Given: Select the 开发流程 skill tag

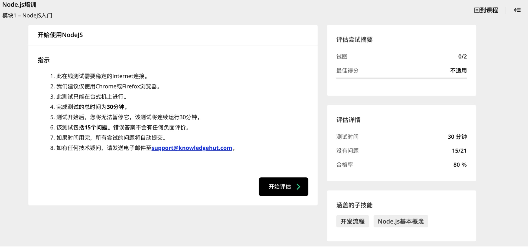Looking at the screenshot, I should (x=352, y=221).
